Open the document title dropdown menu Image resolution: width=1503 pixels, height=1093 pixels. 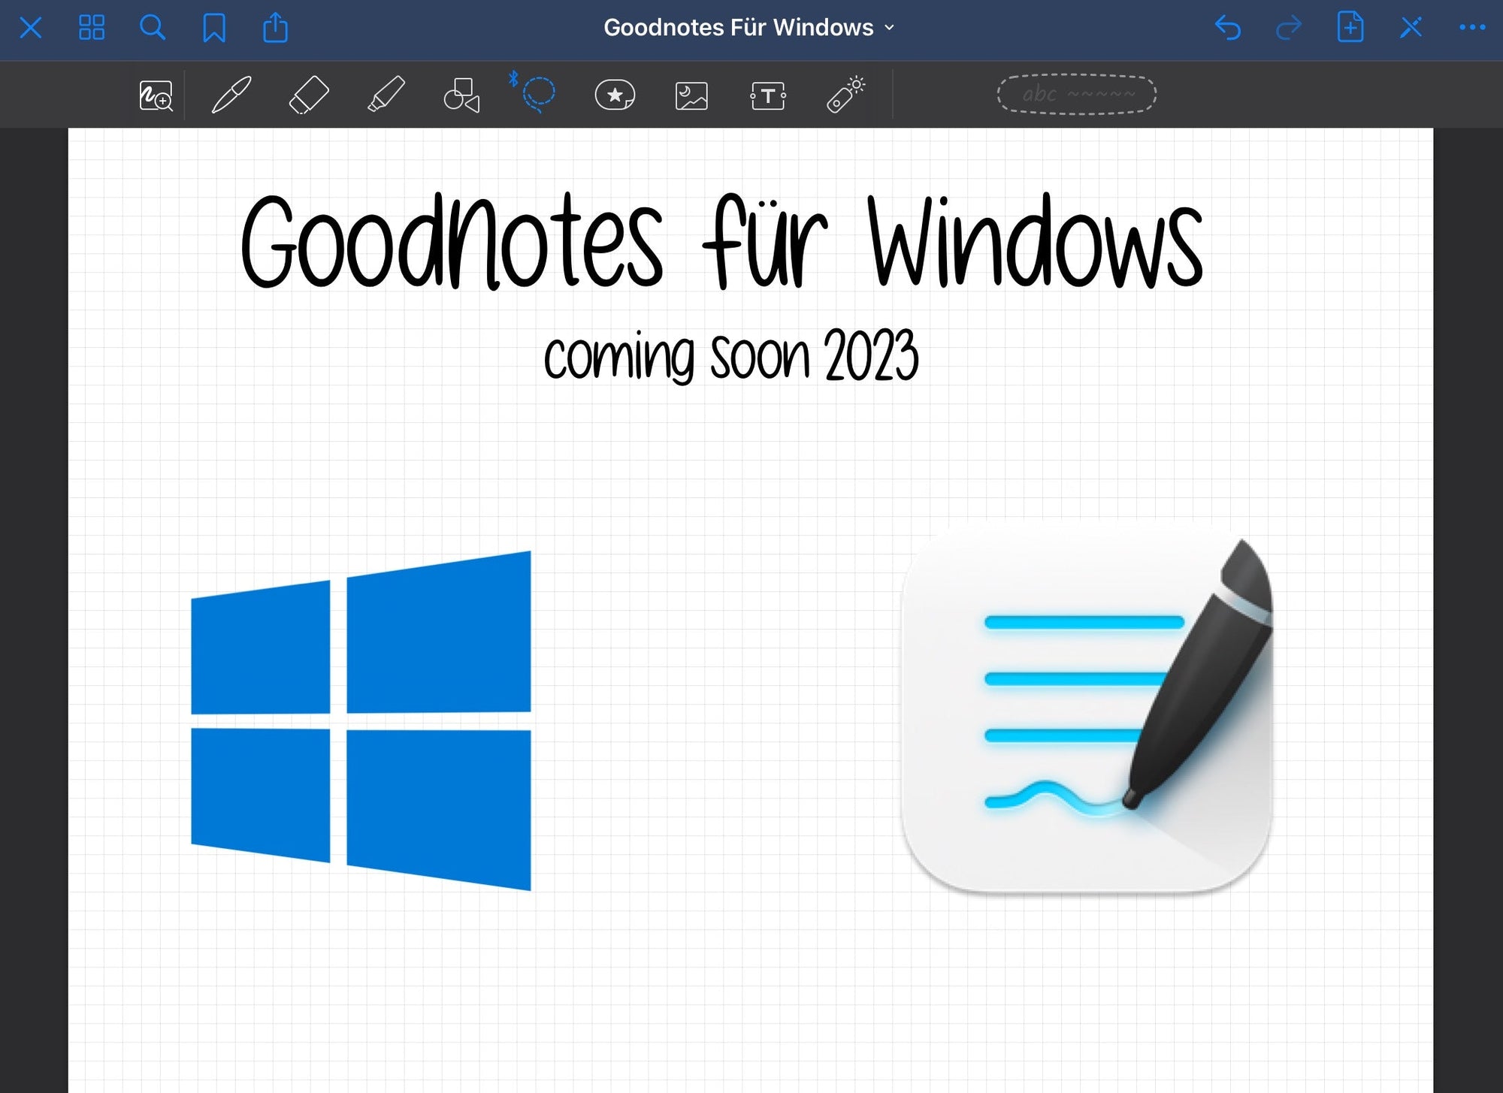click(889, 28)
